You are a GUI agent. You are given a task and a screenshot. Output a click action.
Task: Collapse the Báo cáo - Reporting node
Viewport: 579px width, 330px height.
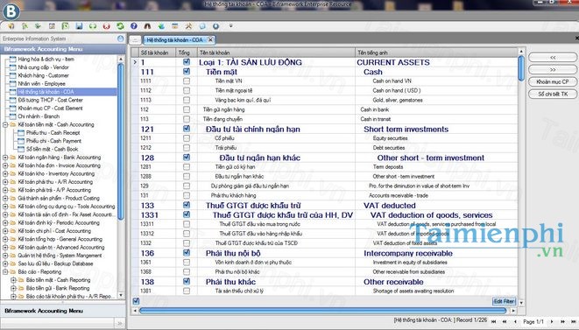5,272
